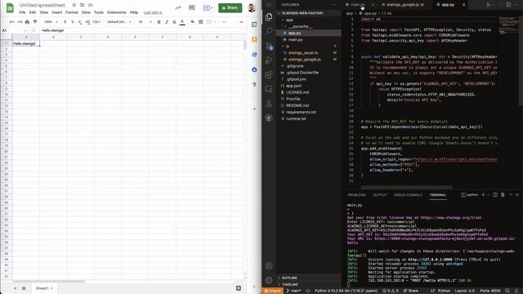
Task: Click Python 3.10.2 interpreter in status bar
Action: pyautogui.click(x=346, y=291)
